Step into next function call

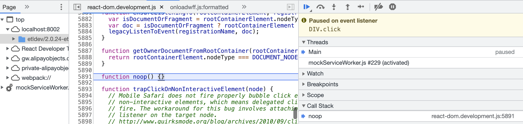(x=334, y=7)
